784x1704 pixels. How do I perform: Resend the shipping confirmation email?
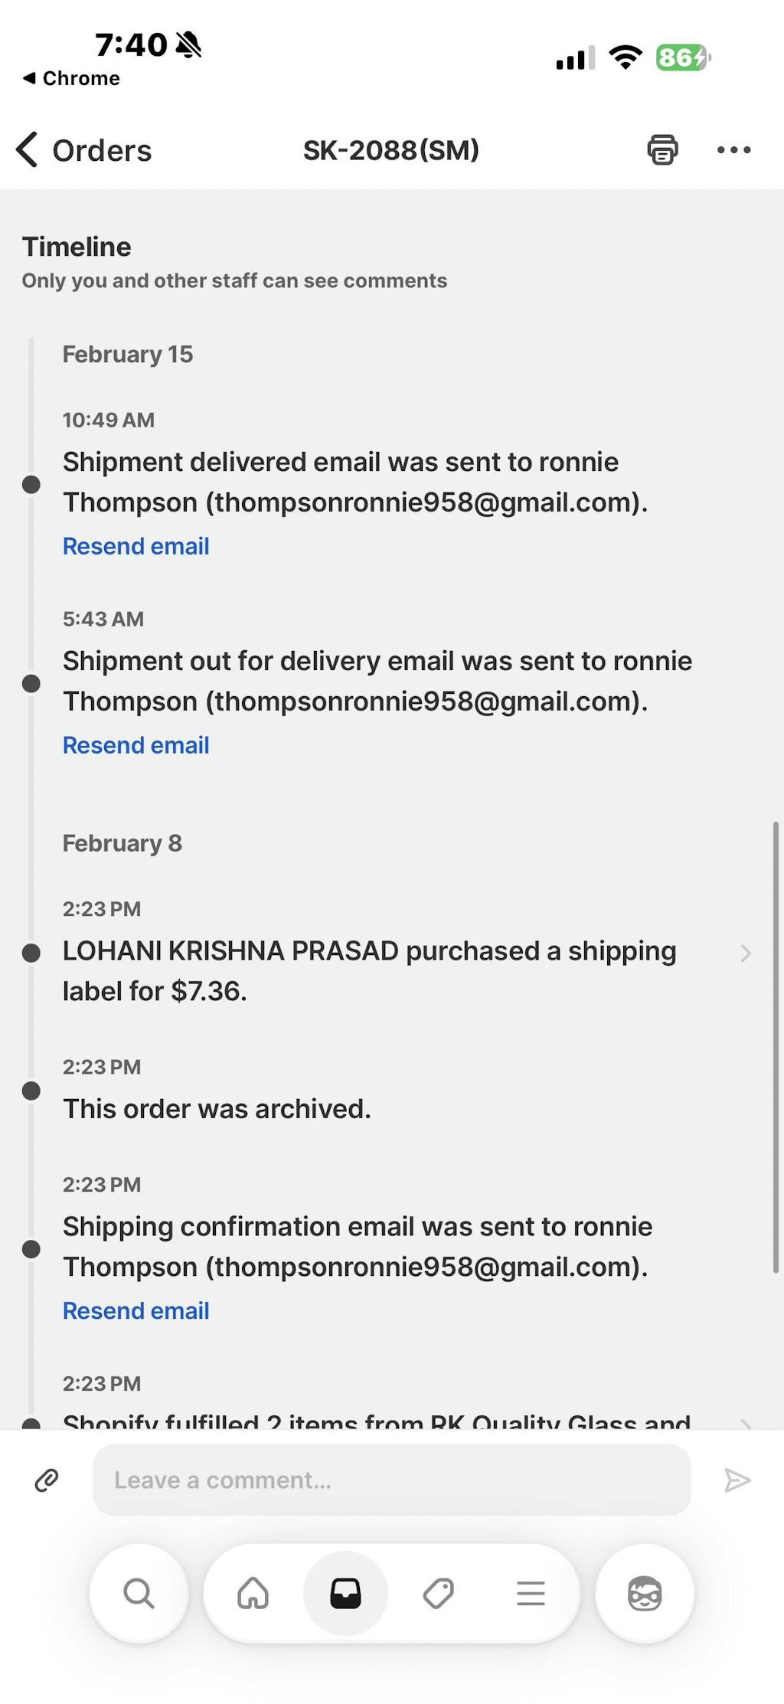[x=136, y=1310]
